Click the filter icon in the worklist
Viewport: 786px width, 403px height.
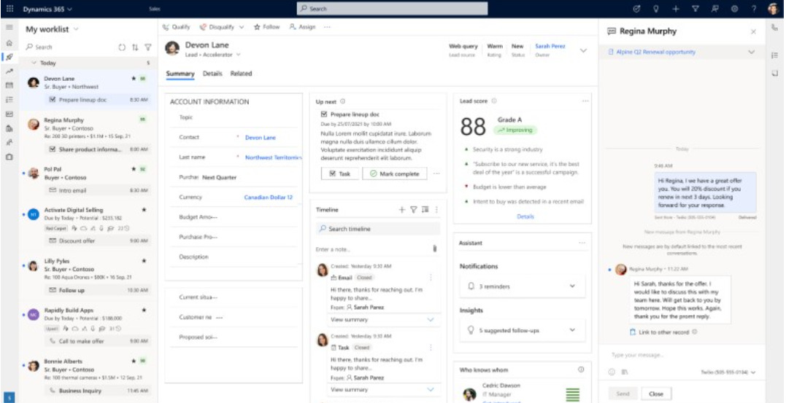tap(147, 47)
